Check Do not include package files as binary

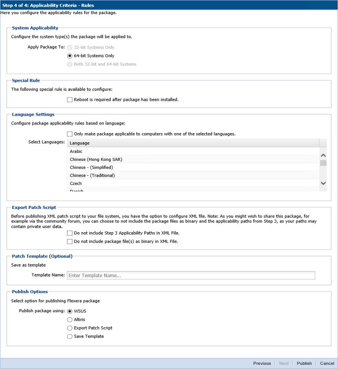pyautogui.click(x=70, y=241)
